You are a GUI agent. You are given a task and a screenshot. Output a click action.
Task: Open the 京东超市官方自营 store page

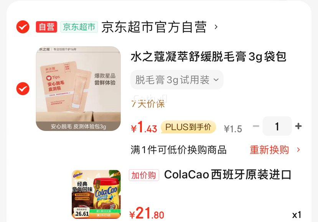tap(154, 27)
